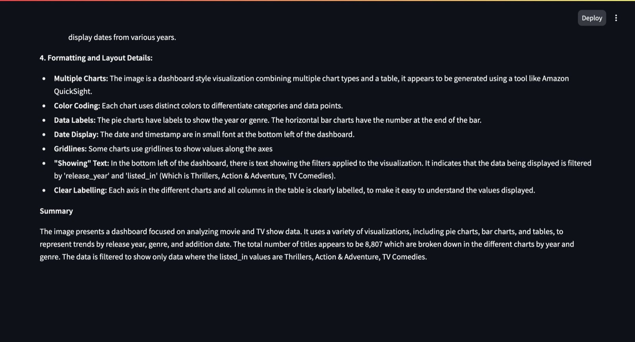
Task: Click the 'Formatting and Layout Details' heading
Action: coord(96,58)
